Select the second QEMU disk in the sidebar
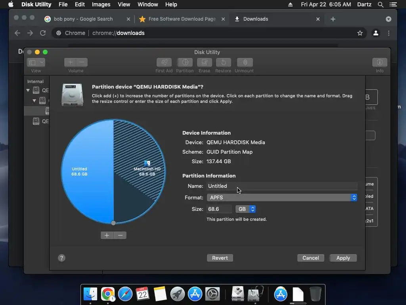 pos(41,121)
